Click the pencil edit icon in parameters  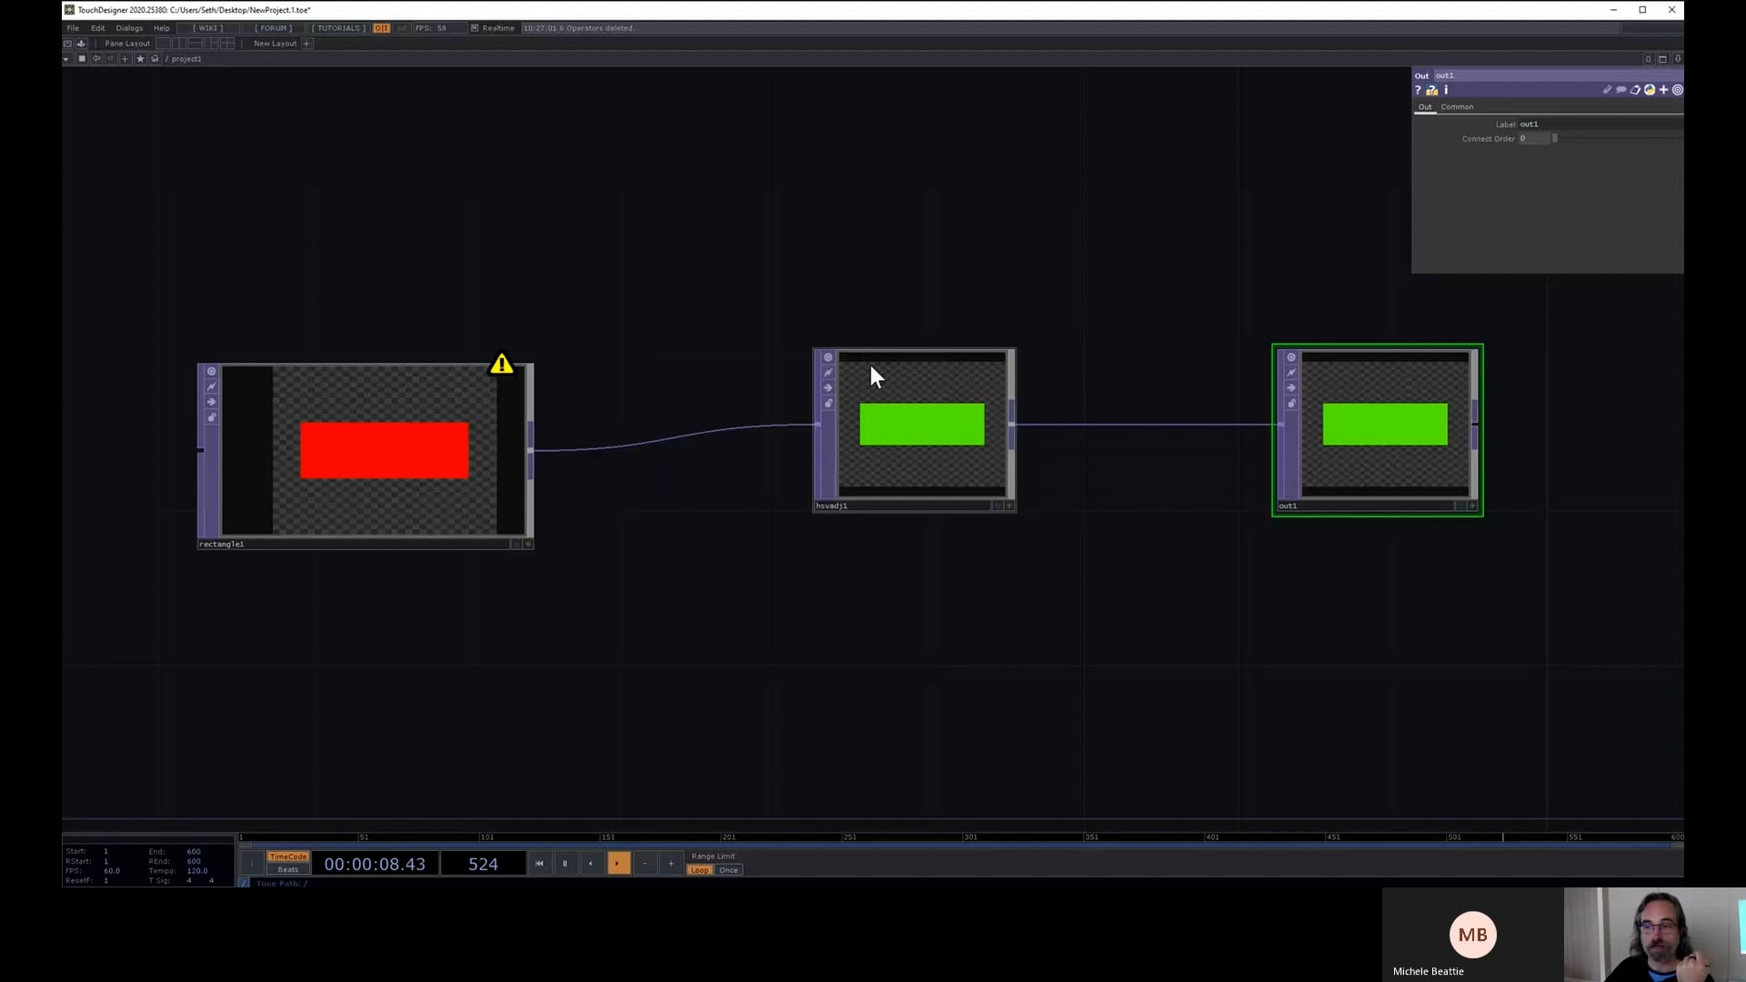pos(1607,90)
